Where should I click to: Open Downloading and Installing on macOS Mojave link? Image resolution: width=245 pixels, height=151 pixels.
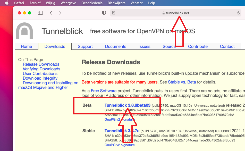(x=48, y=85)
